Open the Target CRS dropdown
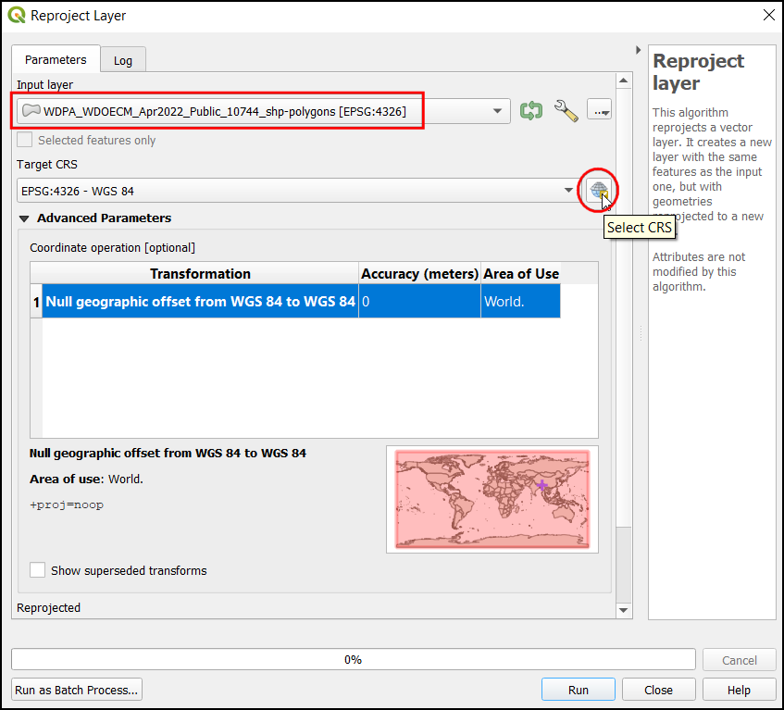The width and height of the screenshot is (784, 710). (568, 192)
